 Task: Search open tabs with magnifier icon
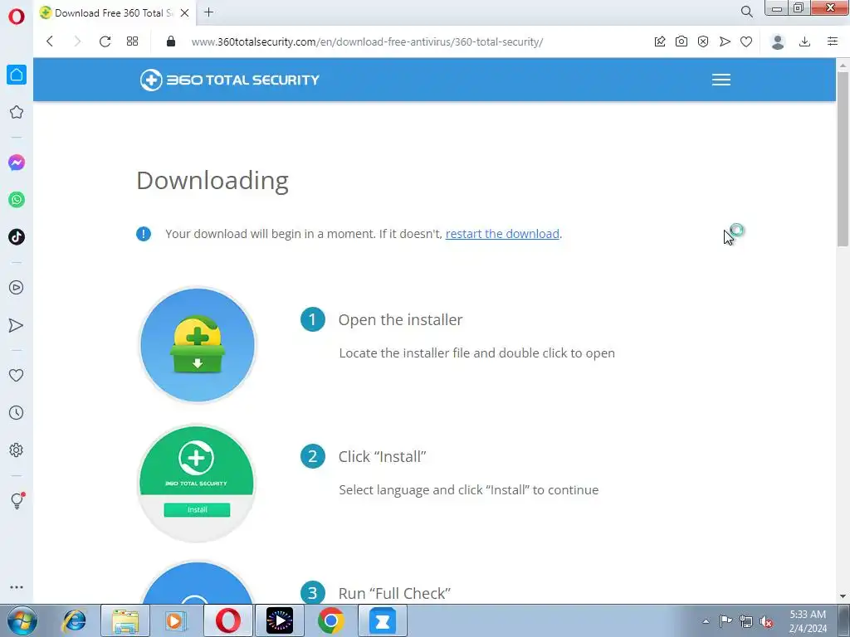tap(746, 12)
